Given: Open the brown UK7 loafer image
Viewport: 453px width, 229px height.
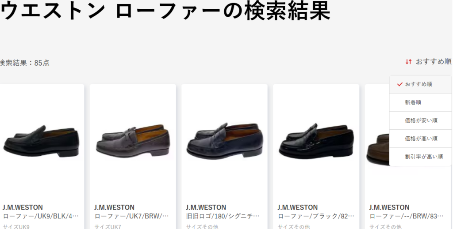Looking at the screenshot, I should (x=133, y=141).
